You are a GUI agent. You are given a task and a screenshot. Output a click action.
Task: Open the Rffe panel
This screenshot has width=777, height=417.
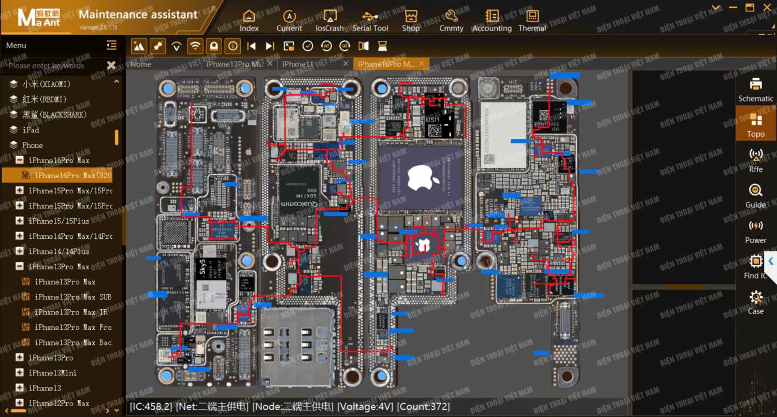coord(756,161)
